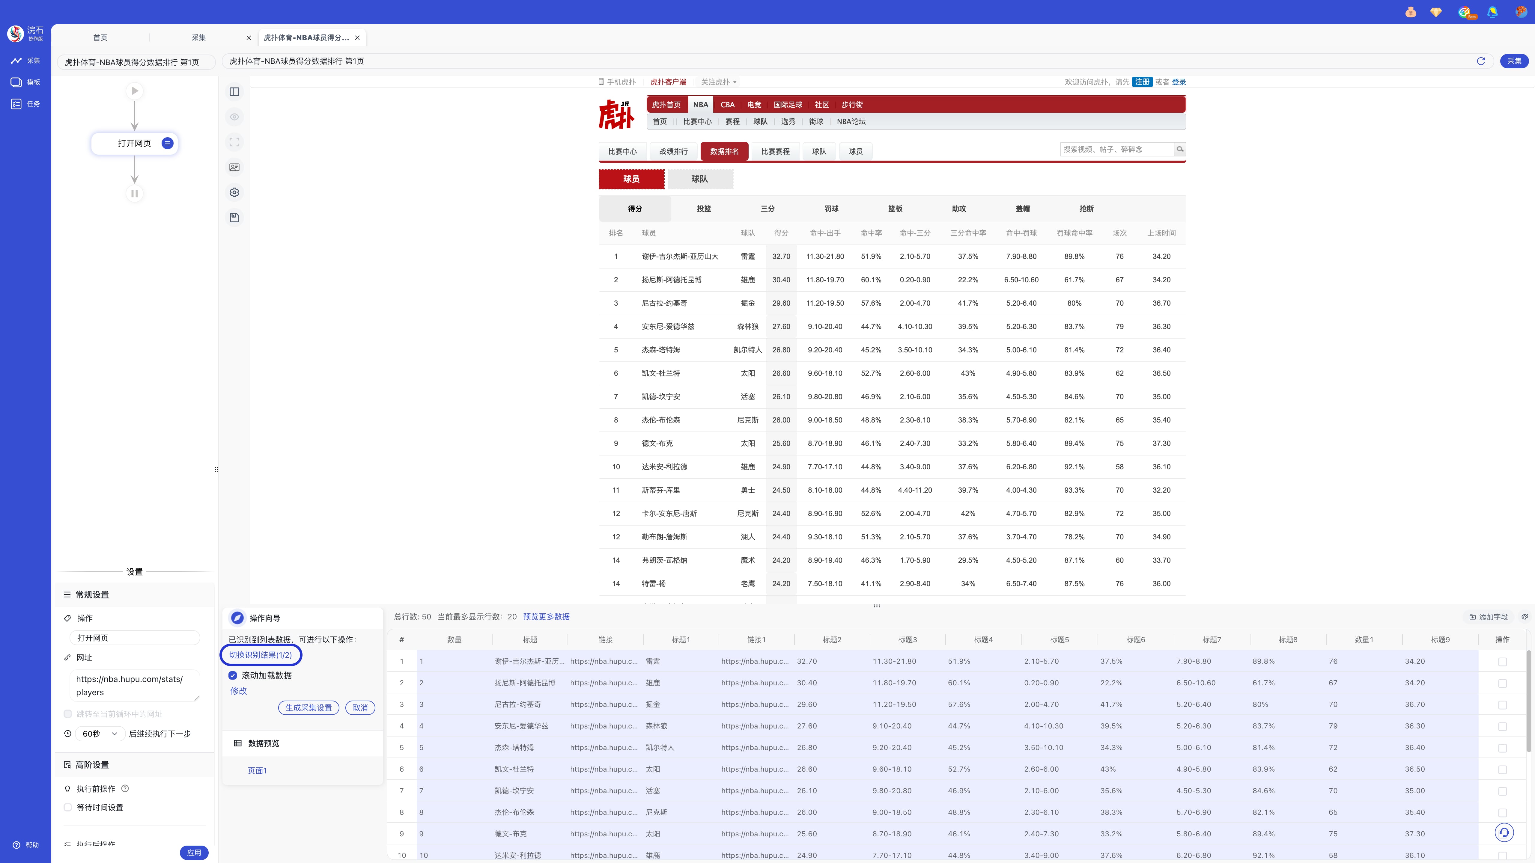Click the Hupu search input box
The height and width of the screenshot is (863, 1535).
(x=1117, y=149)
